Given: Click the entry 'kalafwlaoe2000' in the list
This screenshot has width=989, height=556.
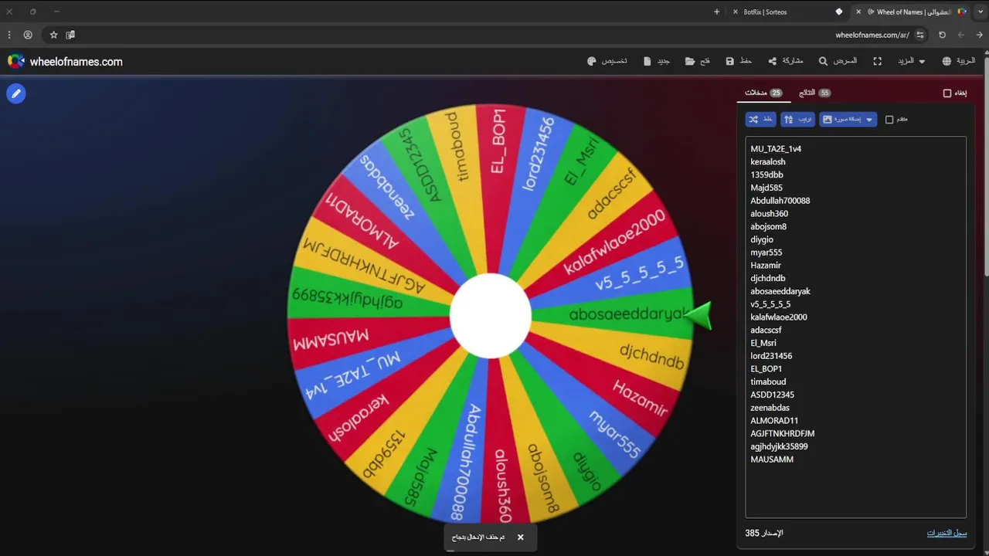Looking at the screenshot, I should tap(779, 317).
